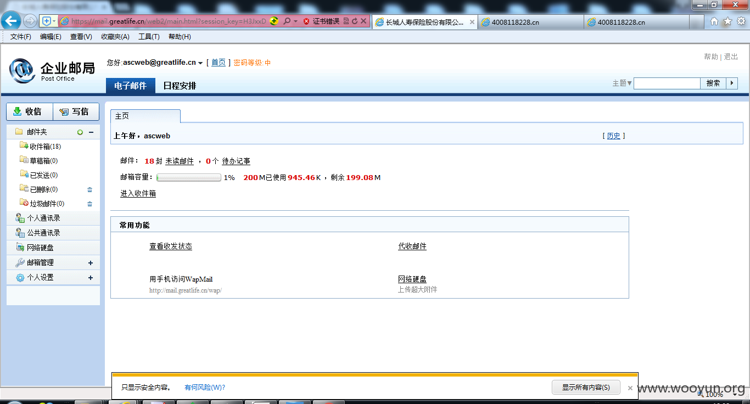Expand the 邮箱管理 section
750x404 pixels.
(x=91, y=263)
